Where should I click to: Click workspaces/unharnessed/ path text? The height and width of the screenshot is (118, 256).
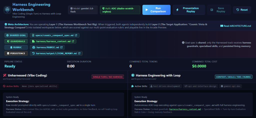17,79
